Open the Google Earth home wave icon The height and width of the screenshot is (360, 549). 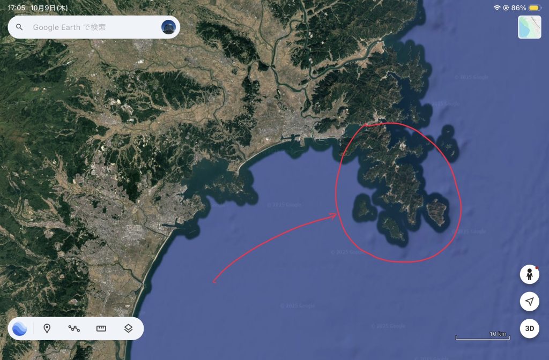pyautogui.click(x=20, y=328)
